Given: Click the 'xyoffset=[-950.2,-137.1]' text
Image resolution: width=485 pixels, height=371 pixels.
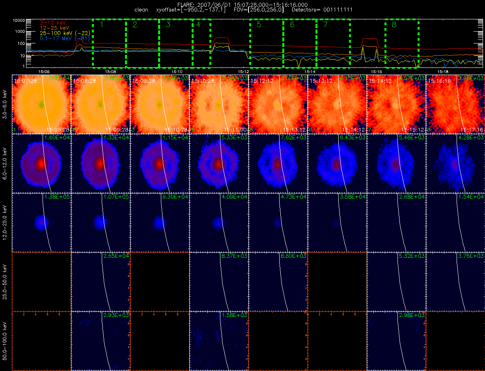Looking at the screenshot, I should 191,9.
